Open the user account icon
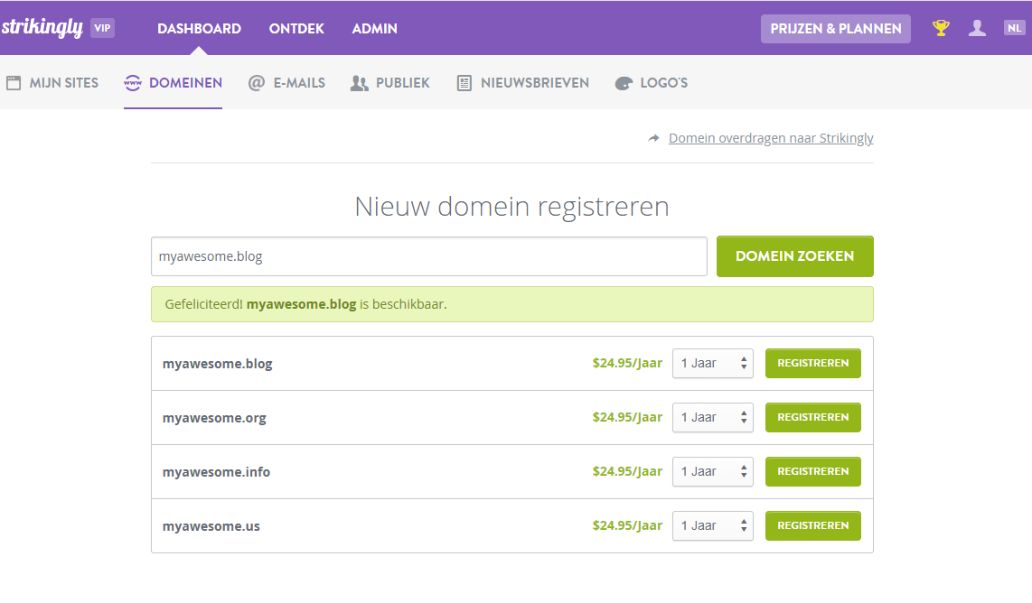The height and width of the screenshot is (603, 1032). (x=977, y=28)
